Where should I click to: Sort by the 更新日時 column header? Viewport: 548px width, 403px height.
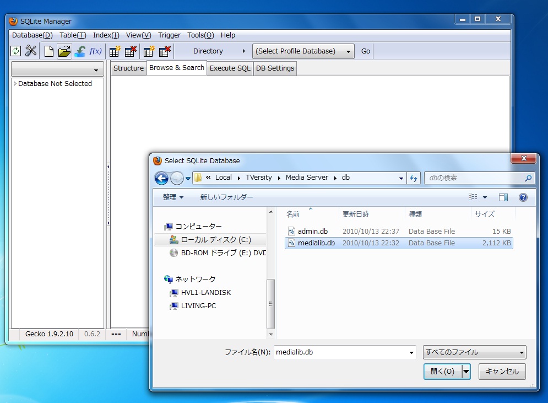click(372, 214)
